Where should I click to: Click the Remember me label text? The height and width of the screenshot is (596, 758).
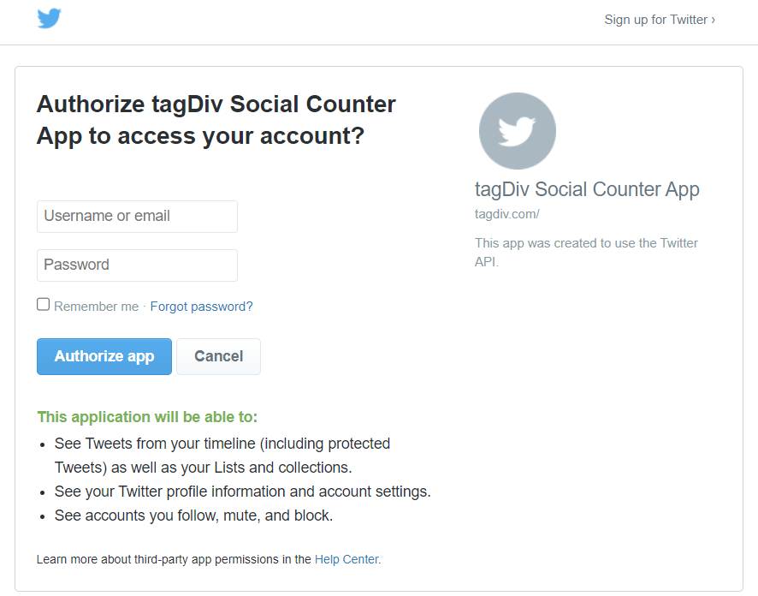(x=96, y=307)
